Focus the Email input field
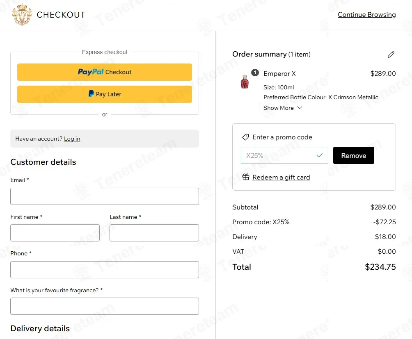 click(105, 196)
